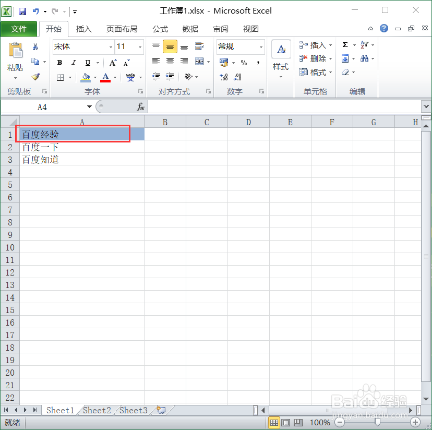Open font name dropdown 宋体
The image size is (432, 430).
(111, 46)
